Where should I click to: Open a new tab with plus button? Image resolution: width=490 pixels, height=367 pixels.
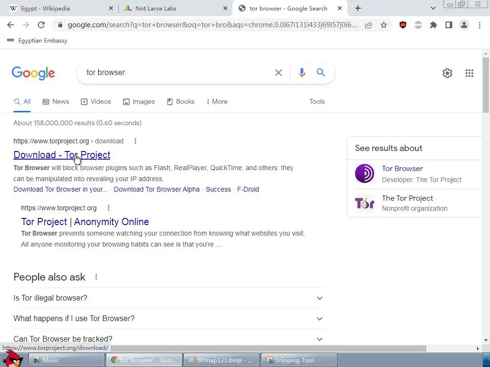358,9
